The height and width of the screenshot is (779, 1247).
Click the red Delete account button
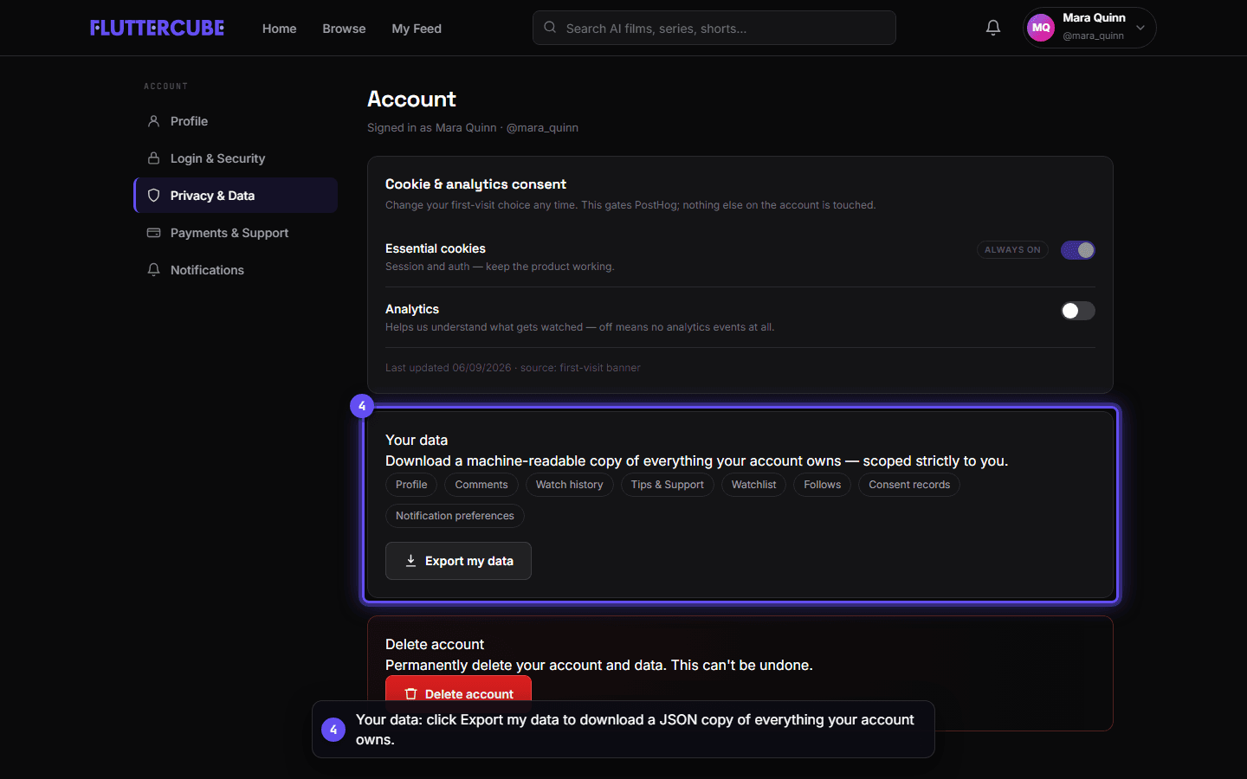pyautogui.click(x=458, y=694)
